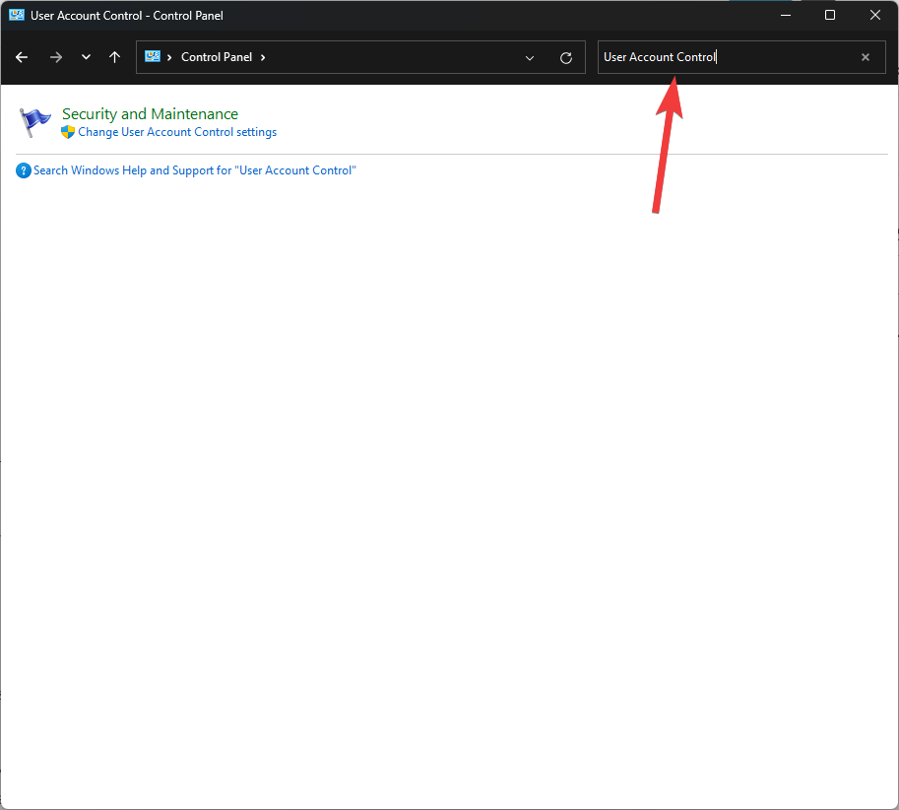Image resolution: width=899 pixels, height=810 pixels.
Task: Open the Recent locations dropdown chevron
Action: point(86,57)
